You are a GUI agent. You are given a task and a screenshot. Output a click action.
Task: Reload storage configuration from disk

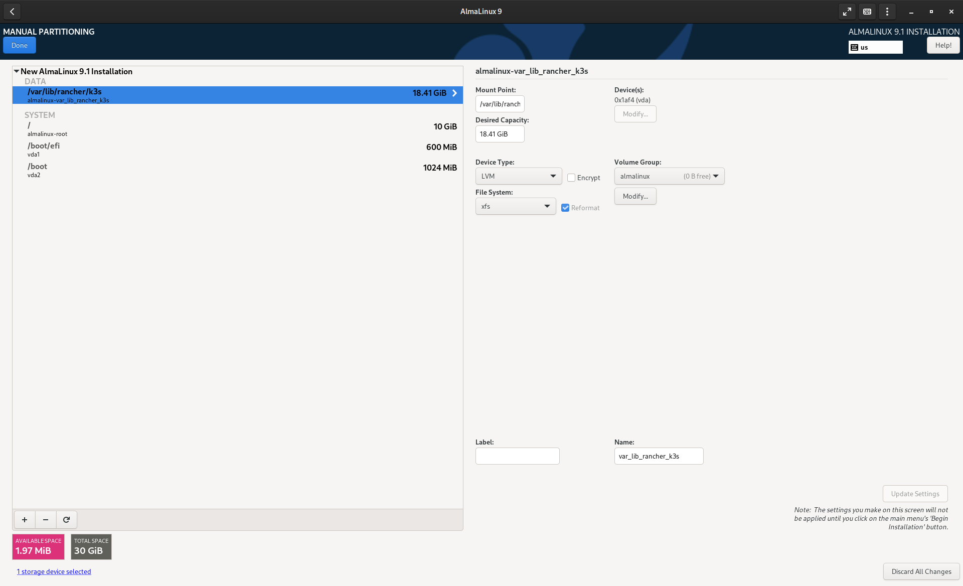pyautogui.click(x=66, y=520)
